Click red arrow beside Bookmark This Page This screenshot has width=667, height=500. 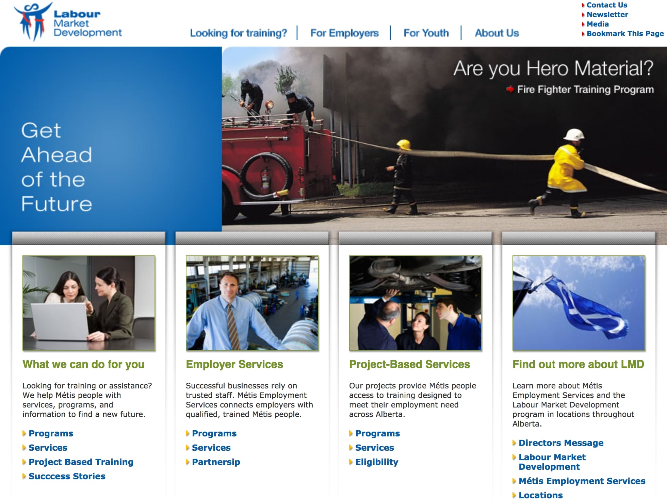click(583, 34)
